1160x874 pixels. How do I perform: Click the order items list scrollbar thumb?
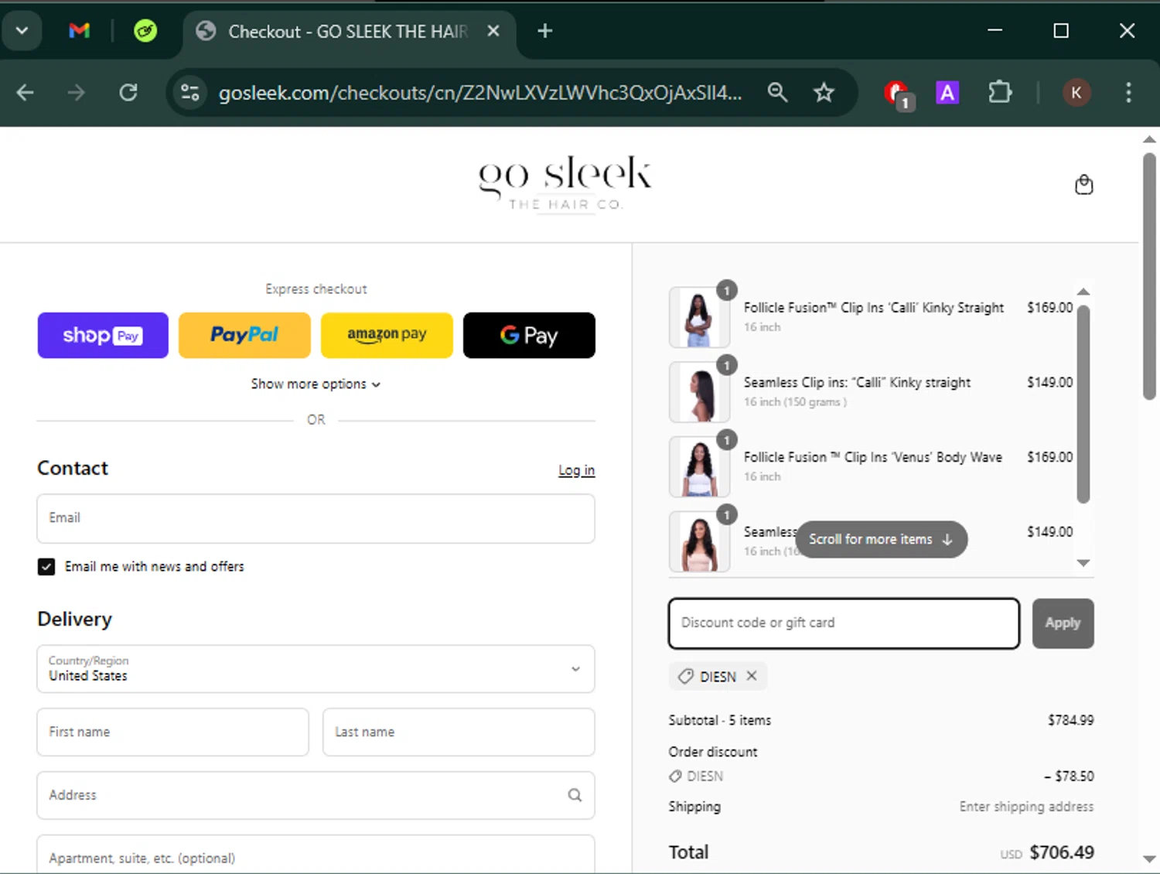1083,405
